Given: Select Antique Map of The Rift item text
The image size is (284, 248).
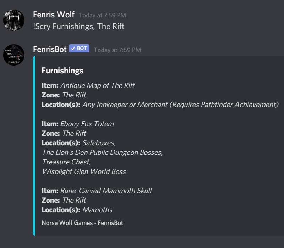Looking at the screenshot, I should (97, 85).
